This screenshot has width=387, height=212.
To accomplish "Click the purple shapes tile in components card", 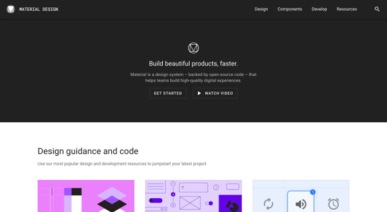I will pyautogui.click(x=230, y=203).
